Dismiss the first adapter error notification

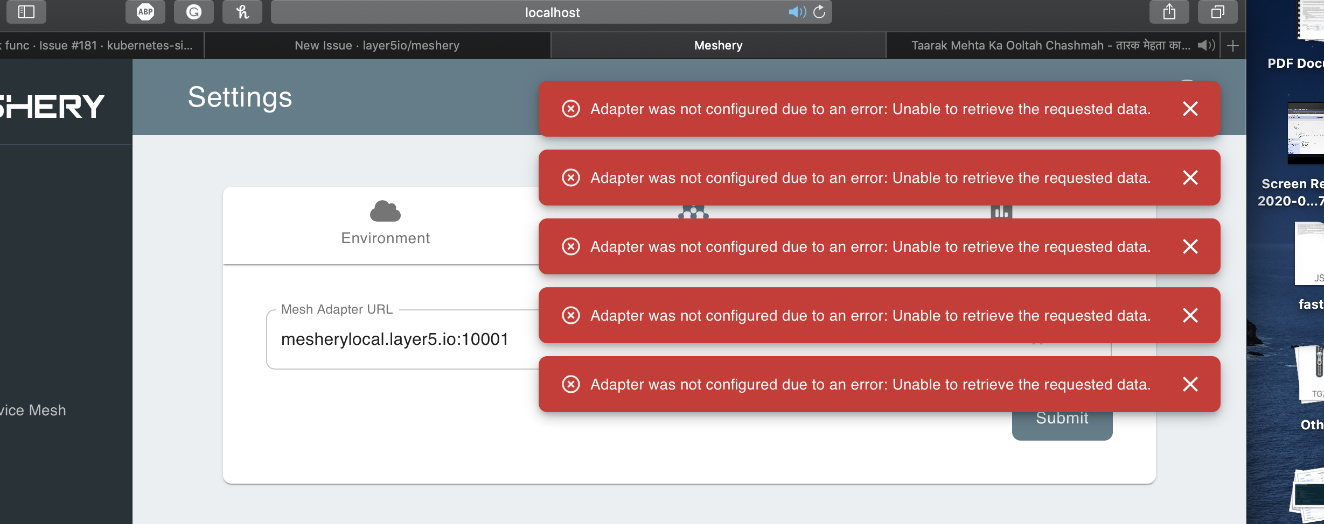(1190, 109)
